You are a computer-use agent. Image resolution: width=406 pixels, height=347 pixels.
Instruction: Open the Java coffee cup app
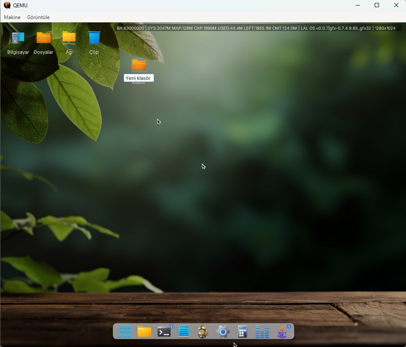(x=282, y=331)
